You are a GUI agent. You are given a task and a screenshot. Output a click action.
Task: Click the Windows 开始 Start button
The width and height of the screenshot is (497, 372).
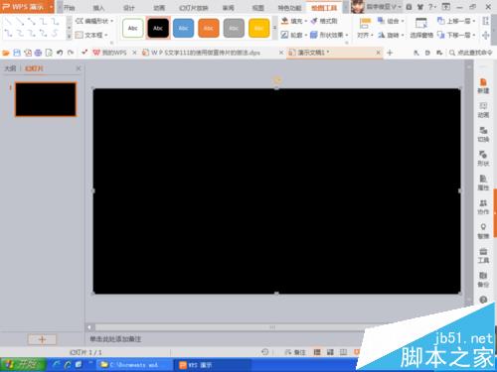tap(23, 365)
